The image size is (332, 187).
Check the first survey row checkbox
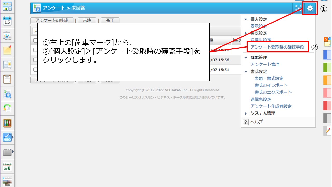pos(36,50)
